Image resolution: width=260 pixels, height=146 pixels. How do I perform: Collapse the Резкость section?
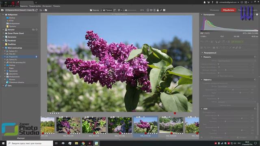(x=201, y=57)
